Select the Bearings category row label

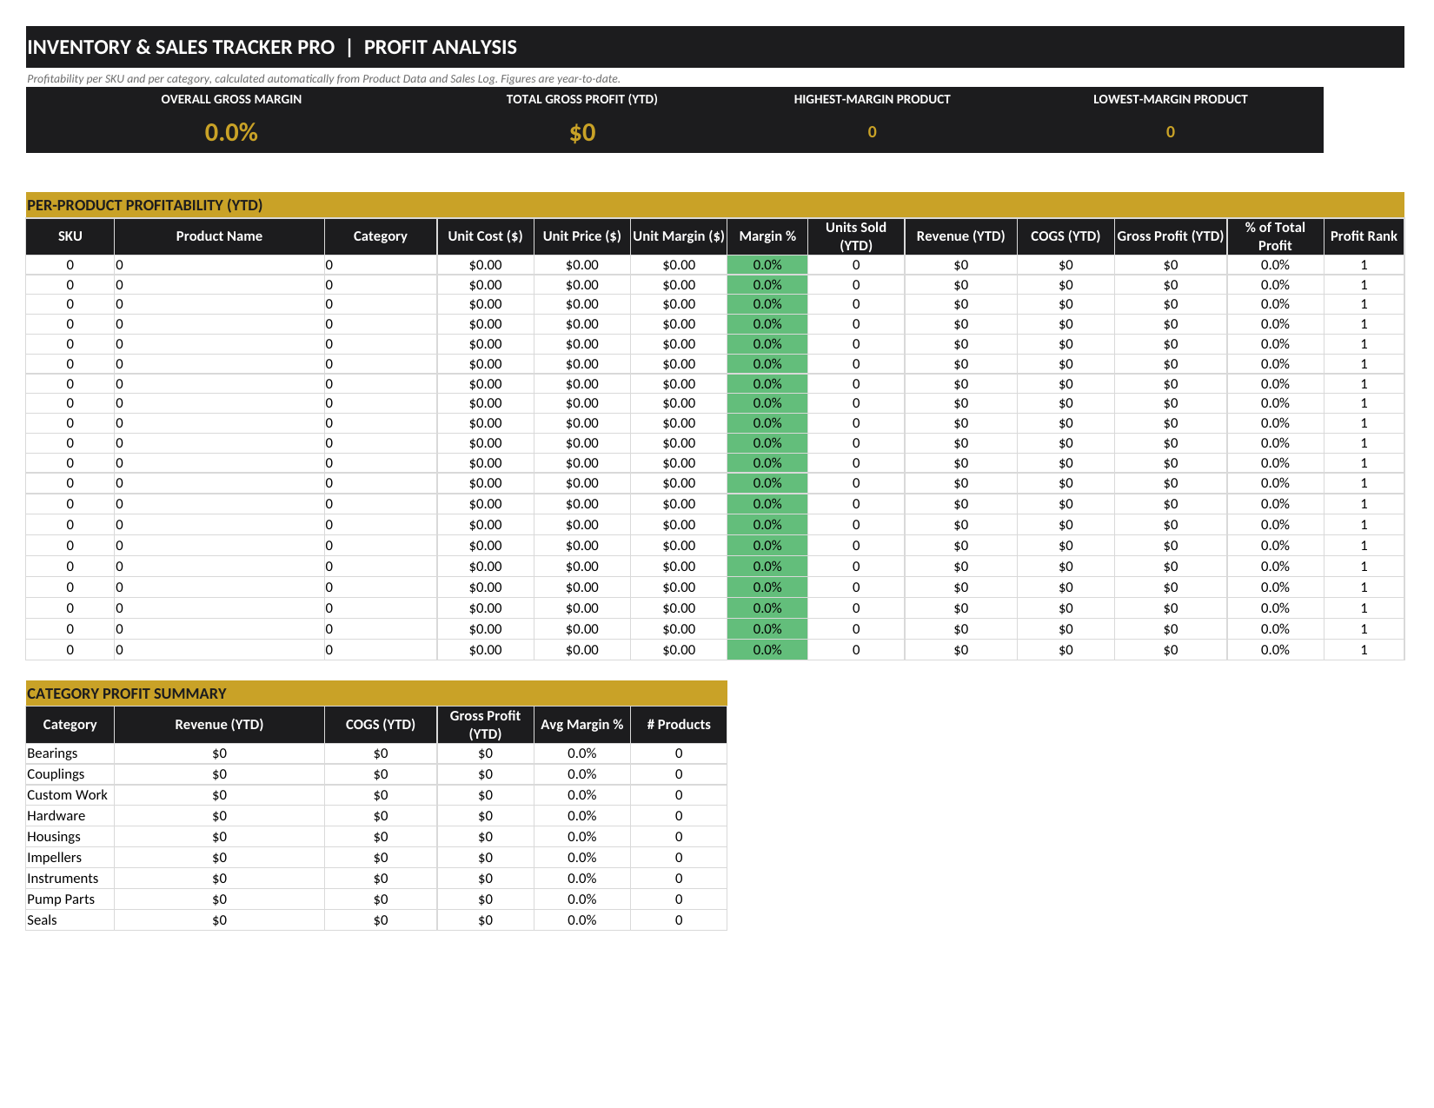coord(52,753)
